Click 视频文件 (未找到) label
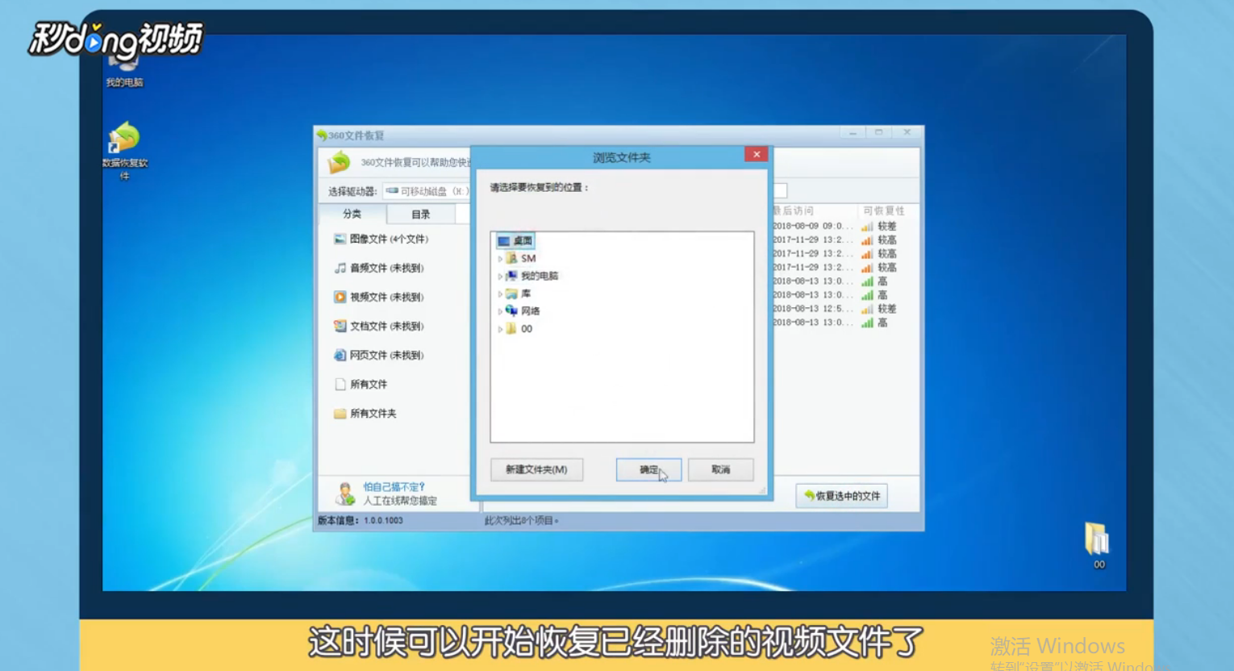Screen dimensions: 1234x671 387,297
